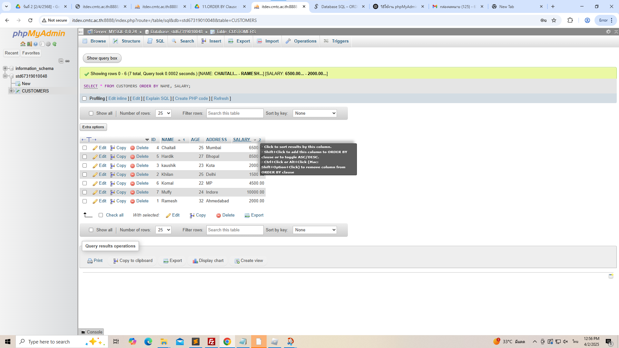This screenshot has width=619, height=348.
Task: Click the phpMyAdmin Home icon
Action: (x=23, y=44)
